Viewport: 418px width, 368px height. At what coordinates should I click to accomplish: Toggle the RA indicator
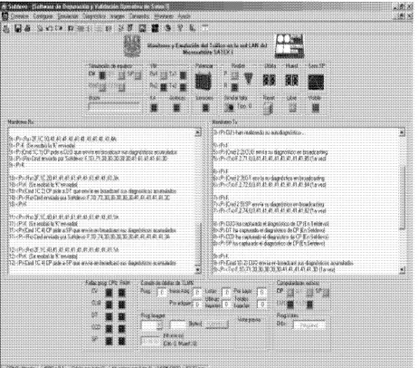point(154,108)
